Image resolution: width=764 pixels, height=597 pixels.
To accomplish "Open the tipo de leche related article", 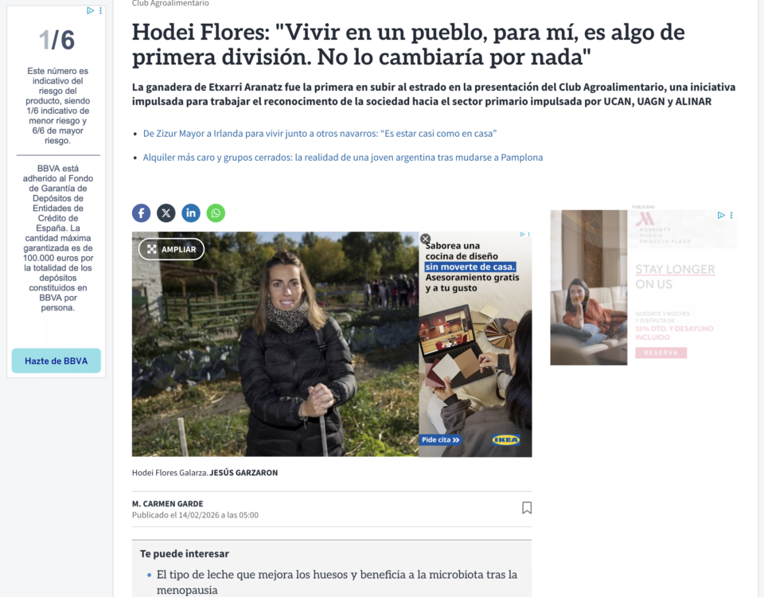I will (x=337, y=582).
